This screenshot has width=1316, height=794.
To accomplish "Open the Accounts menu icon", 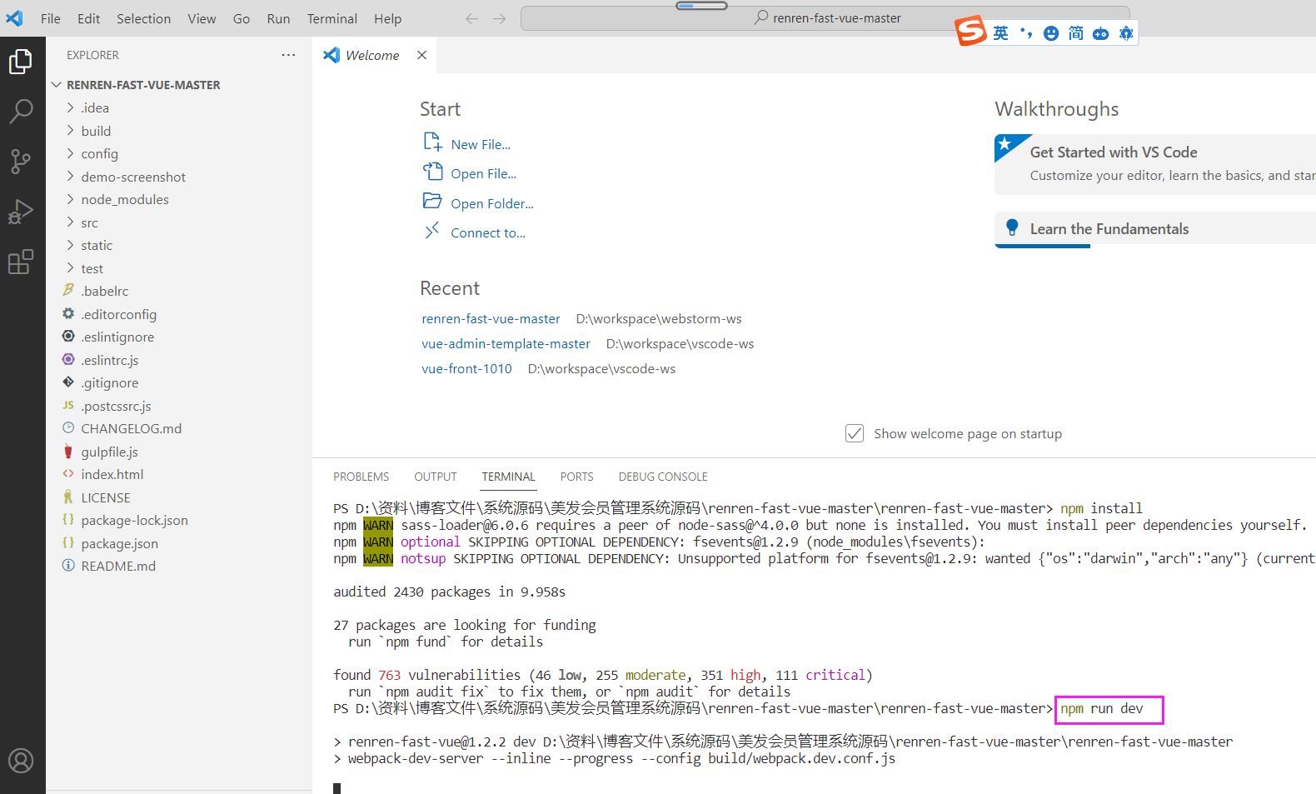I will pyautogui.click(x=21, y=761).
